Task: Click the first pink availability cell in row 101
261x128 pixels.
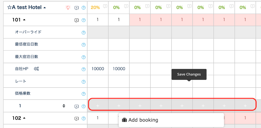Action: pyautogui.click(x=140, y=20)
